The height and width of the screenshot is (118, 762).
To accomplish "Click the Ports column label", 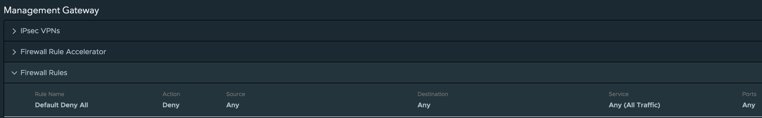I will [749, 94].
